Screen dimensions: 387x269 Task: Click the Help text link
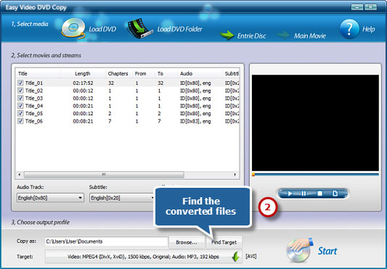[369, 29]
